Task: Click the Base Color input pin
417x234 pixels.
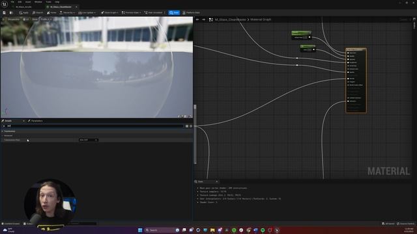Action: coord(348,53)
